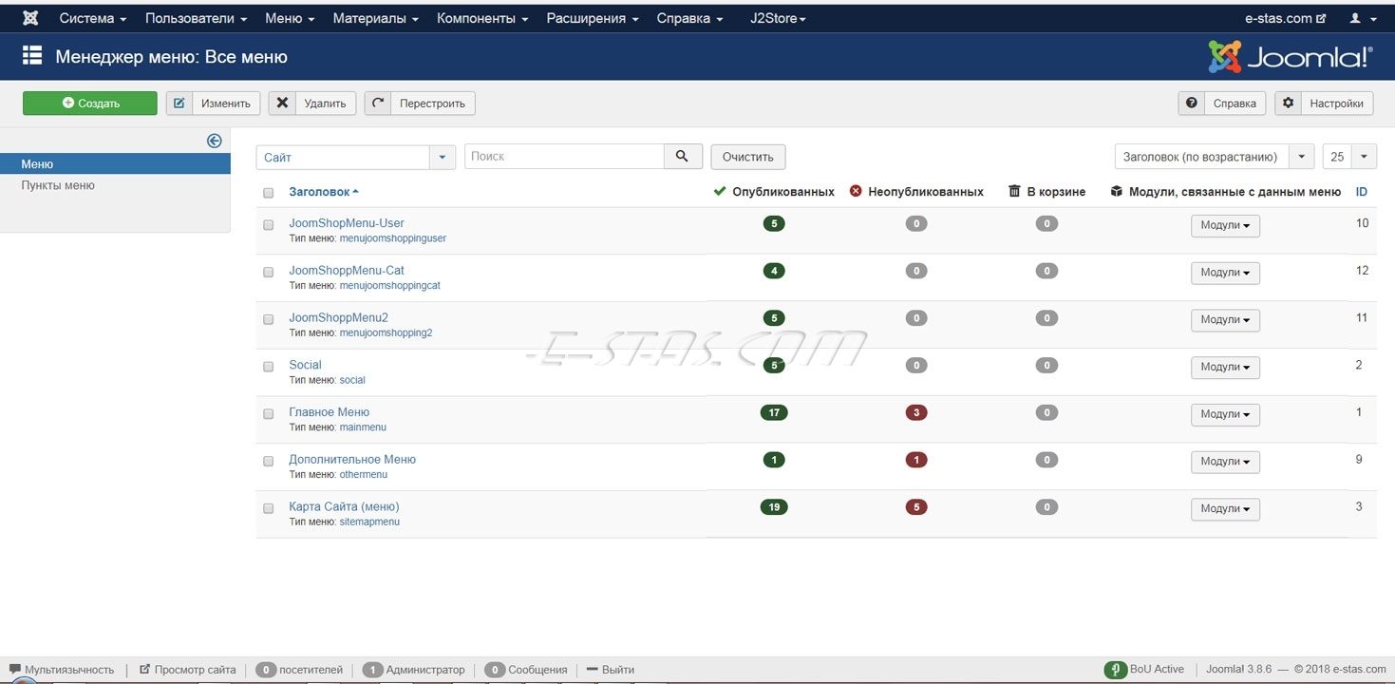Sort table by the Заголовок column header
The width and height of the screenshot is (1395, 684).
pyautogui.click(x=324, y=192)
